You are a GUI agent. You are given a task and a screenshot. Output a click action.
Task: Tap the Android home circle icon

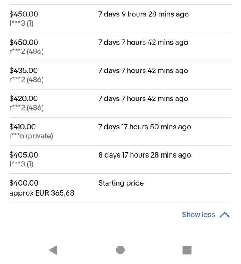click(x=120, y=250)
